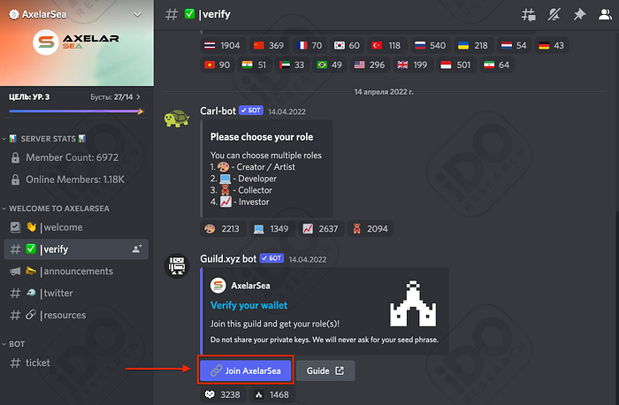Click the server boost progress bar
Screen dimensions: 619x405
pyautogui.click(x=76, y=111)
